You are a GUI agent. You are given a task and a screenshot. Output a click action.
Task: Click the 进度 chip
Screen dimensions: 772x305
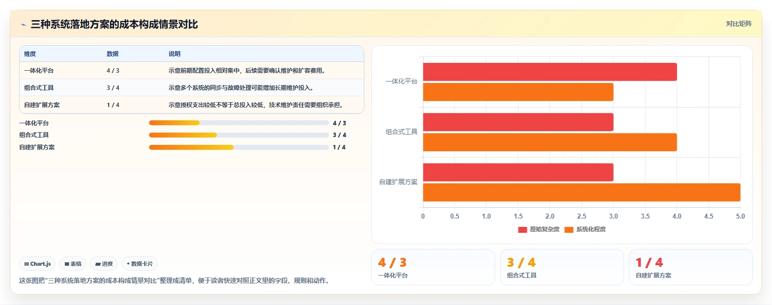pyautogui.click(x=104, y=264)
